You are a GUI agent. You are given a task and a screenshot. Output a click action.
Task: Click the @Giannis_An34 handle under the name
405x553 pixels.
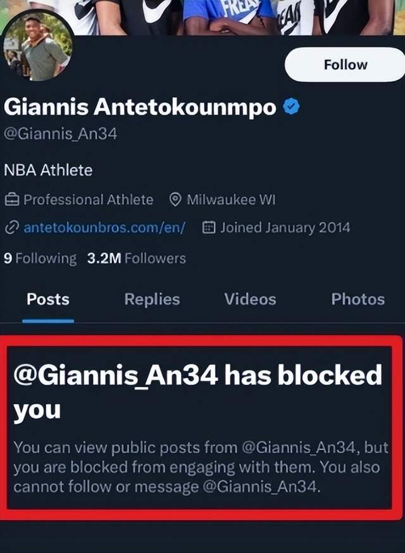pyautogui.click(x=61, y=134)
